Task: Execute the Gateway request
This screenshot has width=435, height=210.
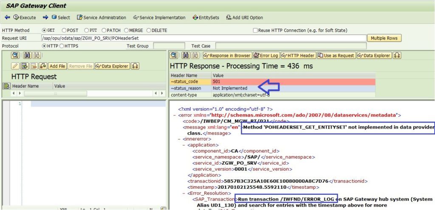Action: [25, 17]
